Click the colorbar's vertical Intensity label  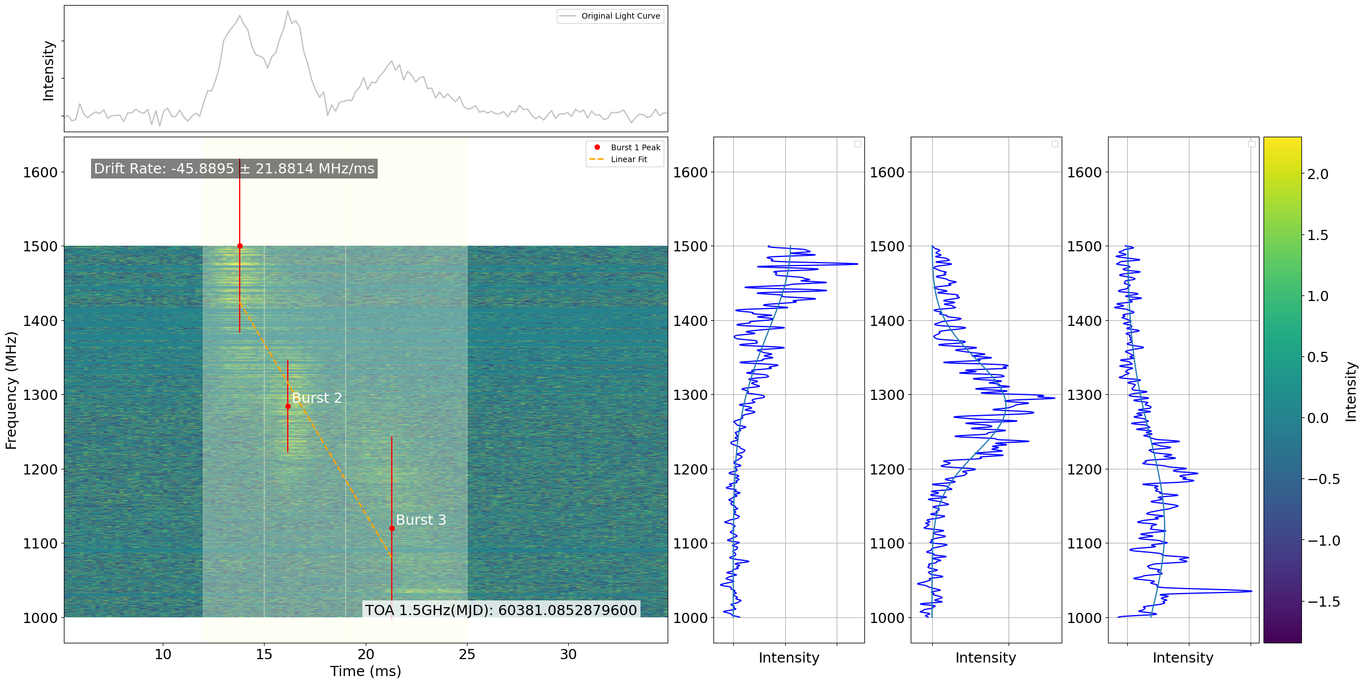1351,391
